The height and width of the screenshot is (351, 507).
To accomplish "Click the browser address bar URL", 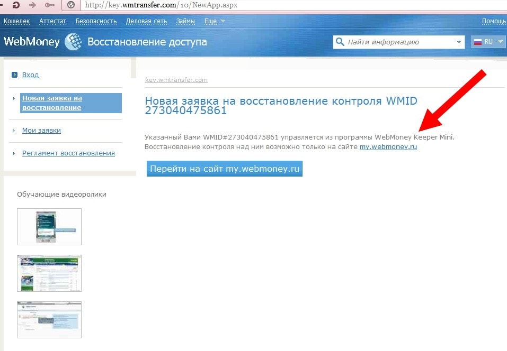I will point(161,5).
